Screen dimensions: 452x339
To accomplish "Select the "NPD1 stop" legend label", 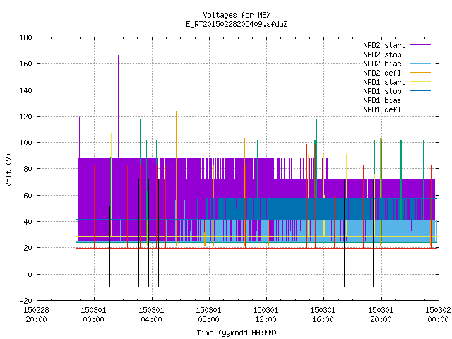I will pos(382,91).
